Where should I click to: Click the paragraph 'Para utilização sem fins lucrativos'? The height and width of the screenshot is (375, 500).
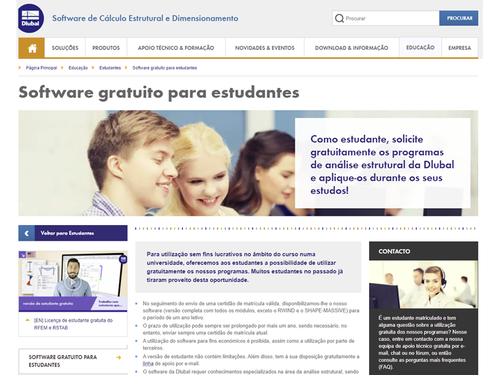click(x=245, y=267)
